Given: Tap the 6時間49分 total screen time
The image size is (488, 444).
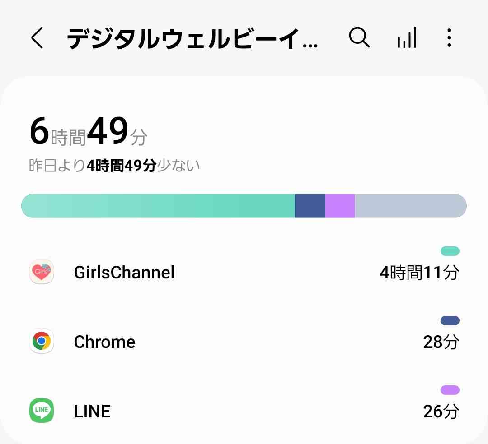Looking at the screenshot, I should click(89, 130).
